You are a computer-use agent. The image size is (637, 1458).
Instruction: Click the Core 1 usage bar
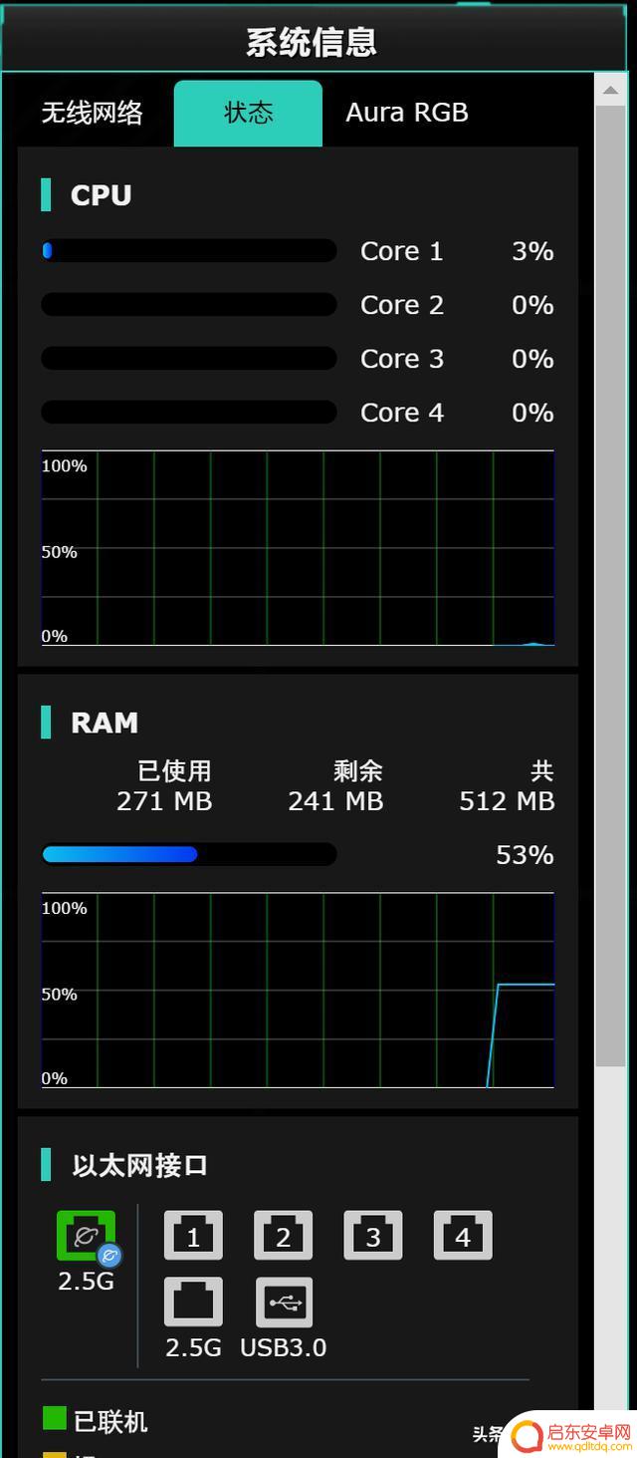[x=189, y=251]
